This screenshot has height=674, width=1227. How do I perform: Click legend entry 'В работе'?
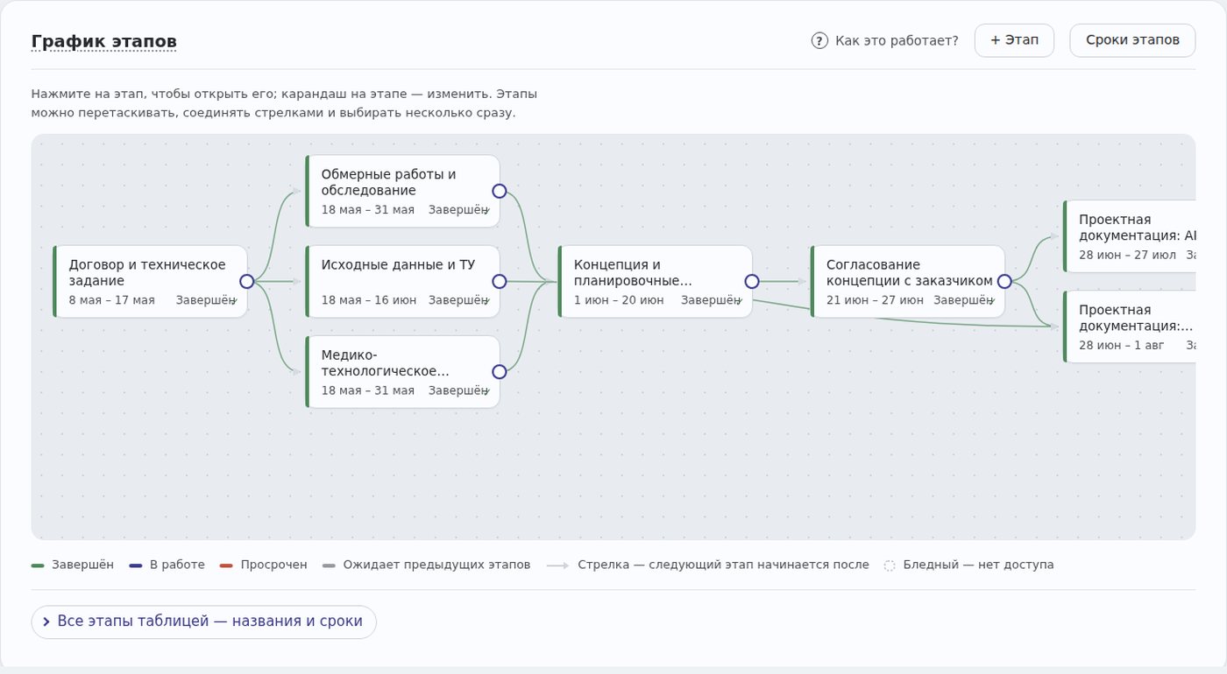(x=167, y=565)
